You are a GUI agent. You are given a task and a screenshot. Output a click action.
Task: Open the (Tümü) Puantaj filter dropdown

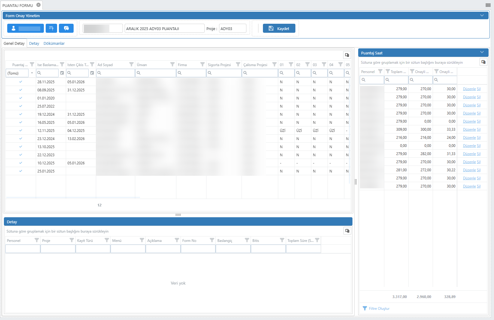coord(32,73)
